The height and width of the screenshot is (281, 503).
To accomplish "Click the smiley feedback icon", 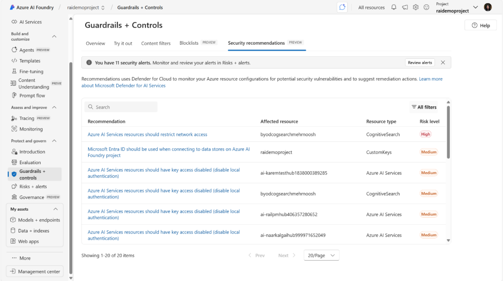I will 426,7.
